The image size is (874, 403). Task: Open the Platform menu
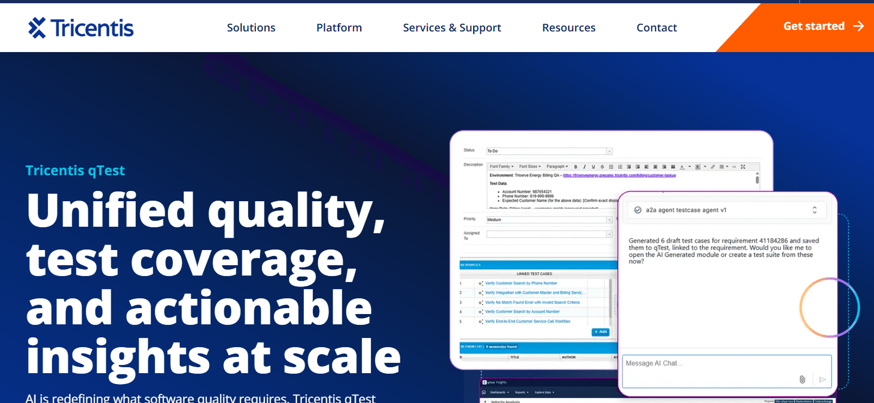(x=339, y=28)
